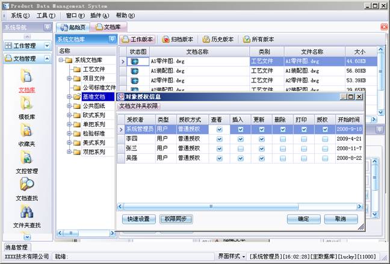Image resolution: width=390 pixels, height=264 pixels.
Task: Toggle 打印 permission for 吴强
Action: point(304,158)
